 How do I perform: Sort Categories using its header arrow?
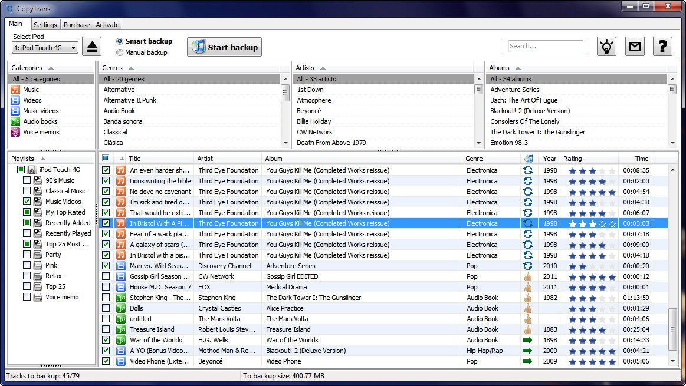[x=51, y=68]
